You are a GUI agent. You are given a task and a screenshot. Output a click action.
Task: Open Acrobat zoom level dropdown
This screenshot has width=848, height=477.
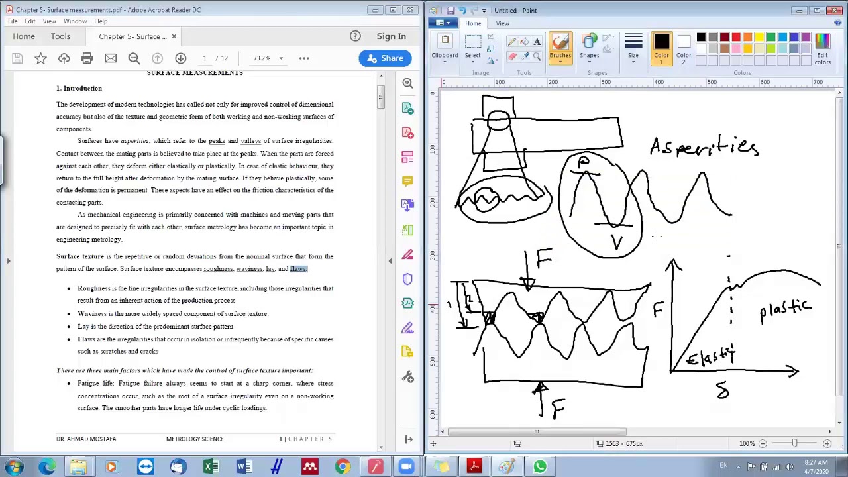pyautogui.click(x=281, y=58)
